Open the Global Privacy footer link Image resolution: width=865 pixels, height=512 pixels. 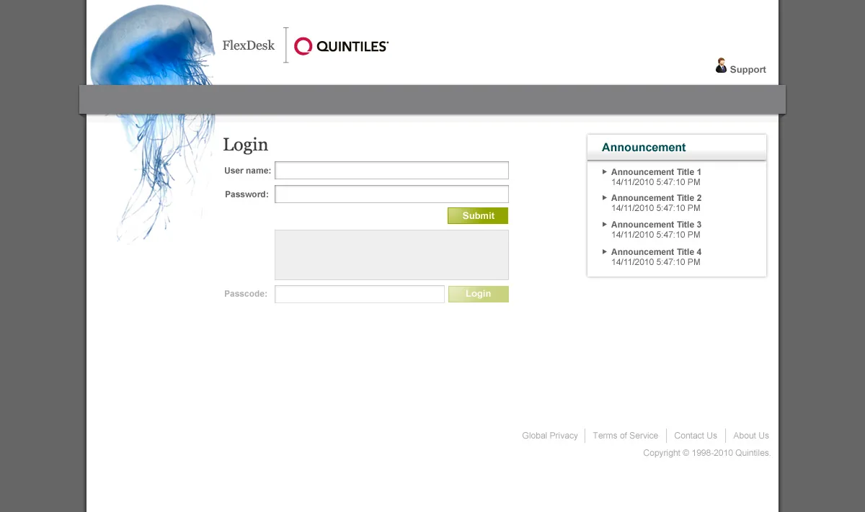pyautogui.click(x=550, y=436)
